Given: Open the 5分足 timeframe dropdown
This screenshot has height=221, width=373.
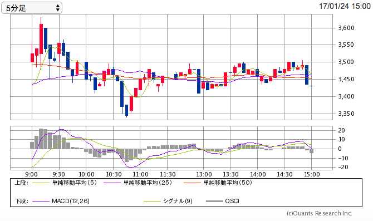Looking at the screenshot, I should (32, 8).
